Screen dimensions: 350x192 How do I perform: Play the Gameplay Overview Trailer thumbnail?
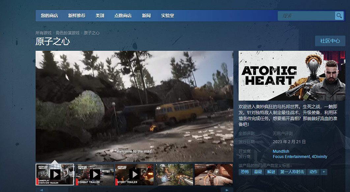pos(55,175)
